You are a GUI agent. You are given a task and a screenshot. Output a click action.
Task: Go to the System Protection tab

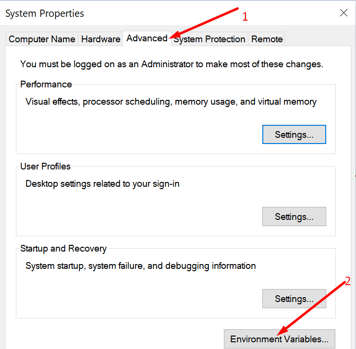pos(209,39)
